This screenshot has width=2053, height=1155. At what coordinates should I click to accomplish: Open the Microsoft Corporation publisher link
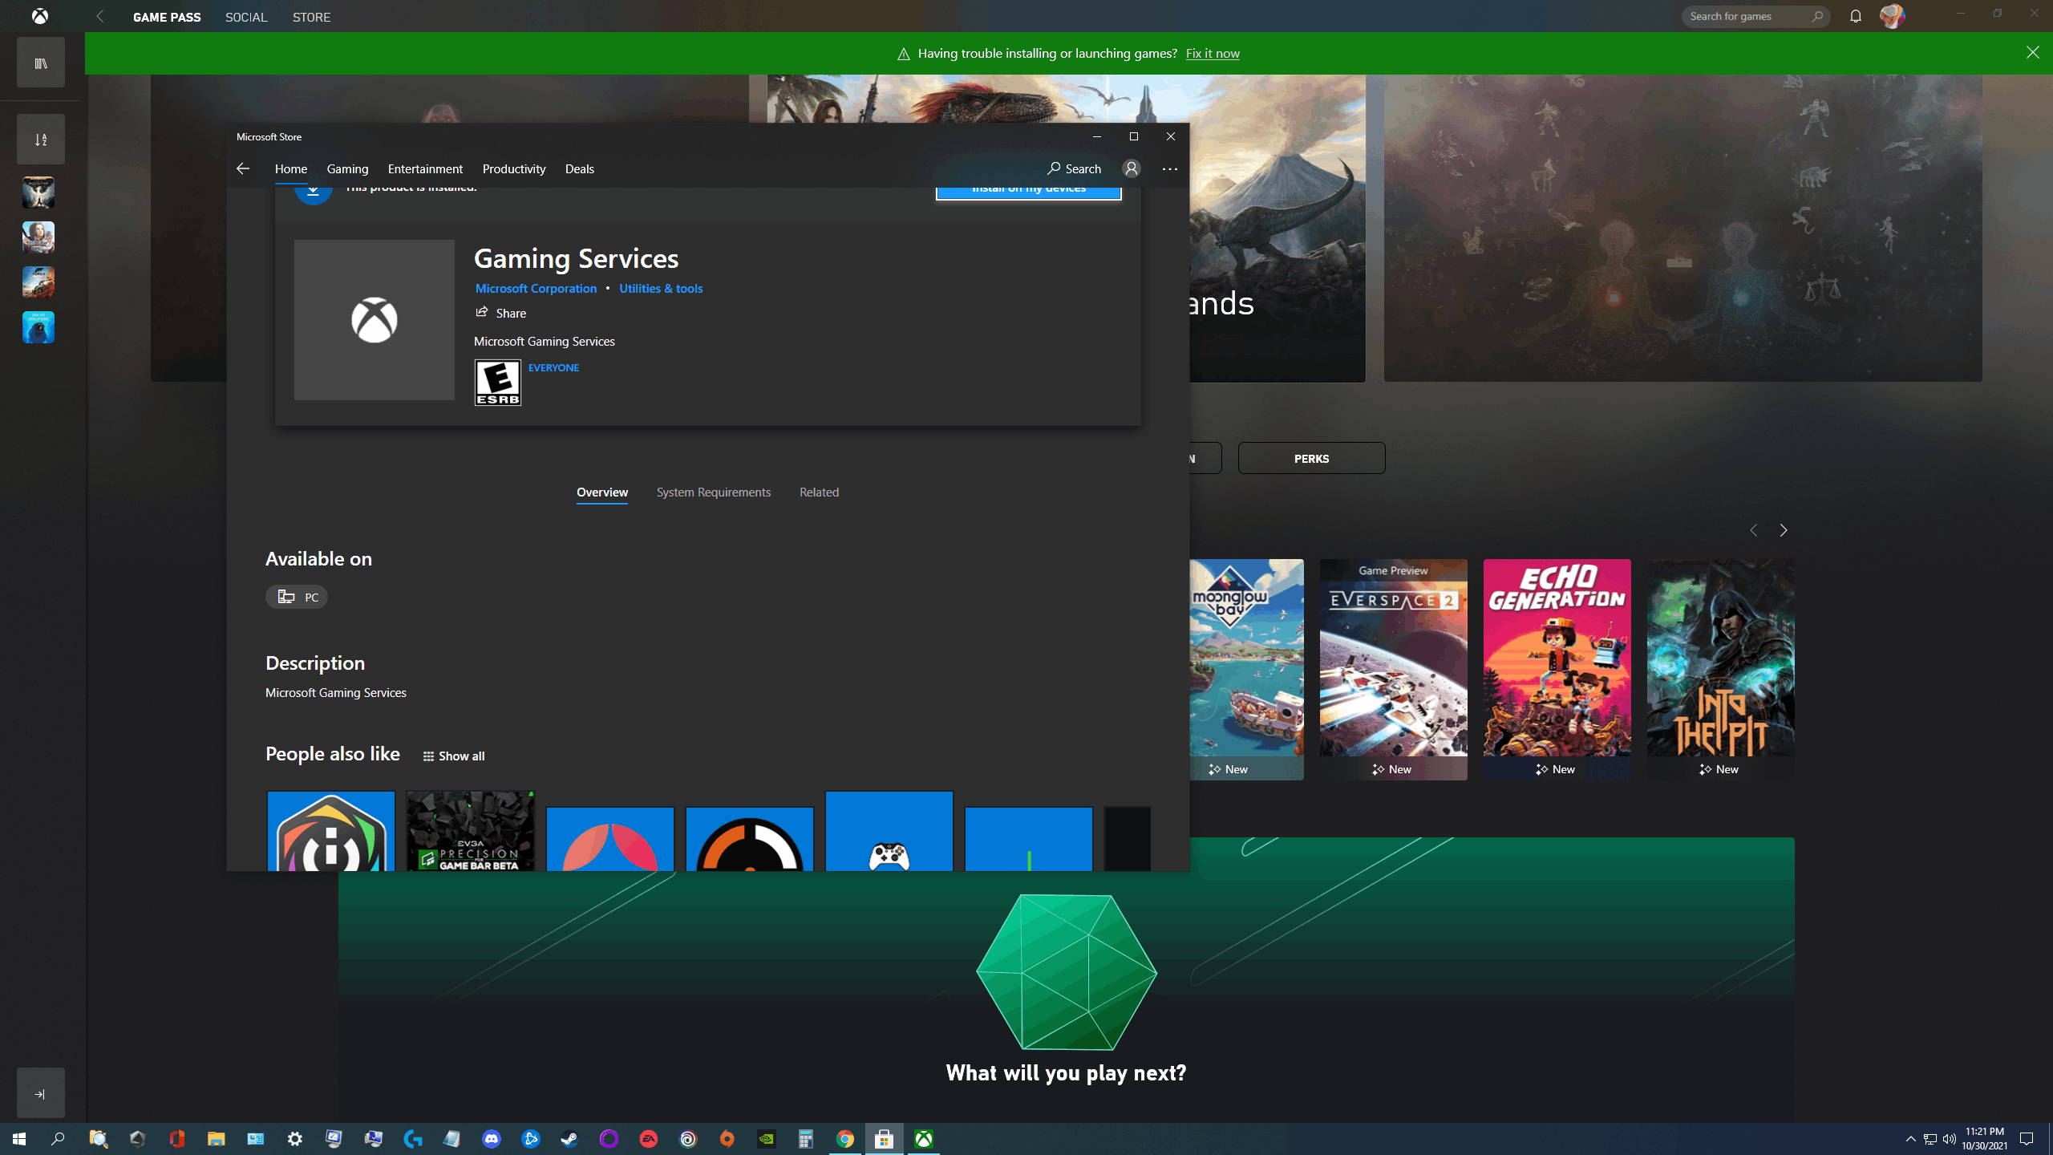[536, 288]
